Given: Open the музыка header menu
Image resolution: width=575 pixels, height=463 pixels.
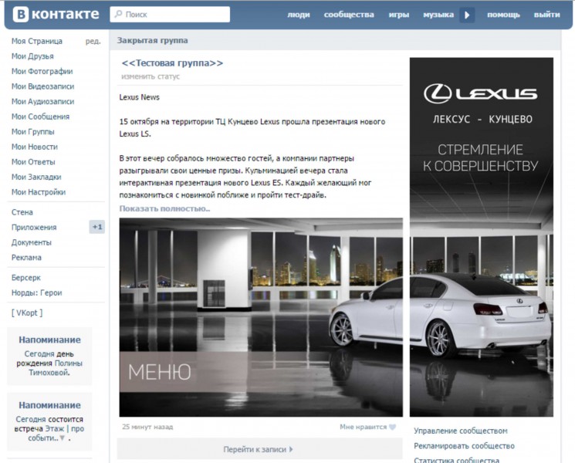Looking at the screenshot, I should coord(438,15).
